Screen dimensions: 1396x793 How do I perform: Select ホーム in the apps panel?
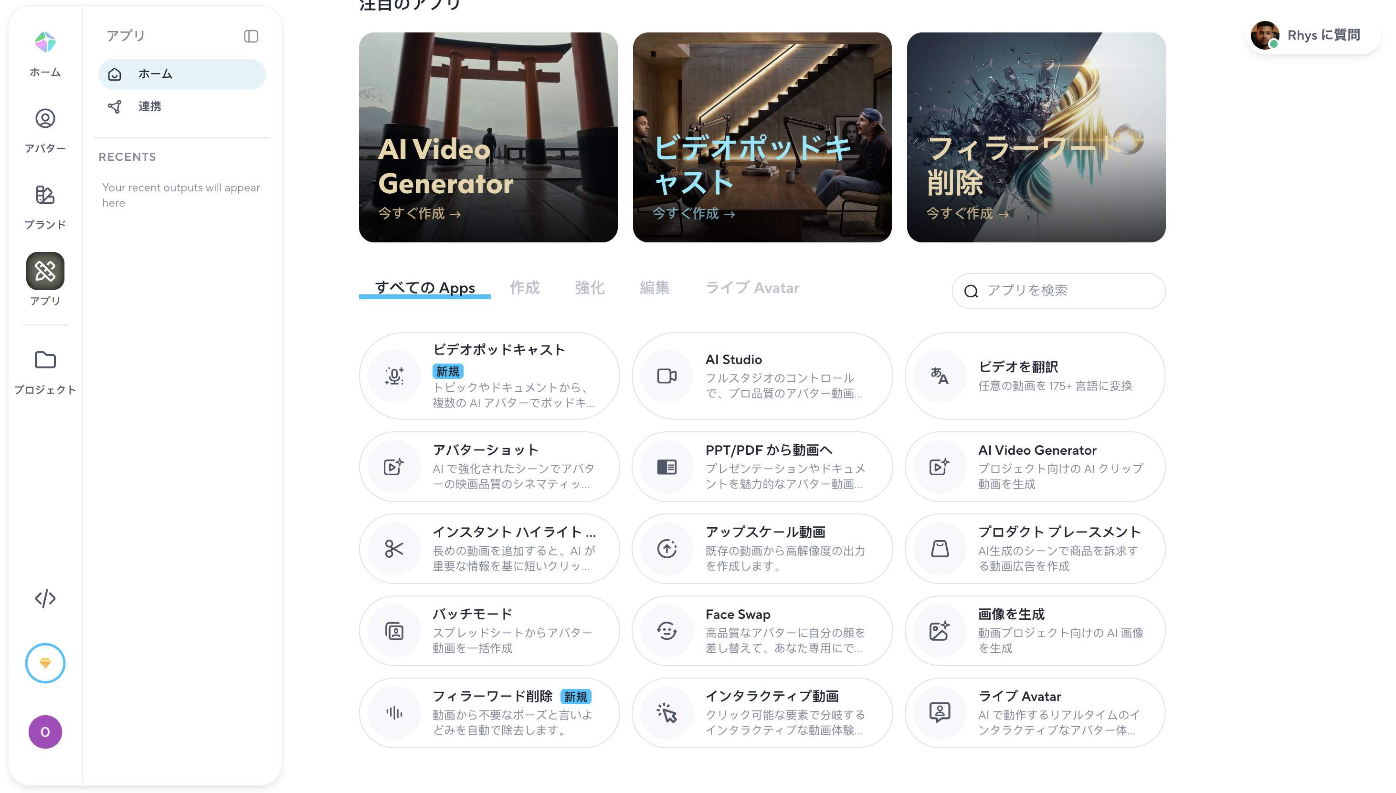(x=182, y=74)
